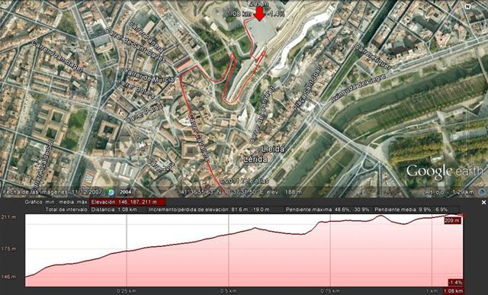Click the 209 m elevation tag on graph
The height and width of the screenshot is (295, 488).
click(x=452, y=220)
